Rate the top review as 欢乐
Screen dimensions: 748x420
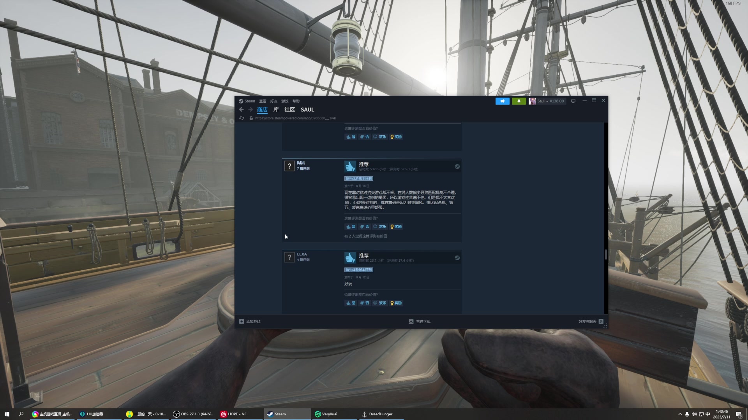pos(379,137)
